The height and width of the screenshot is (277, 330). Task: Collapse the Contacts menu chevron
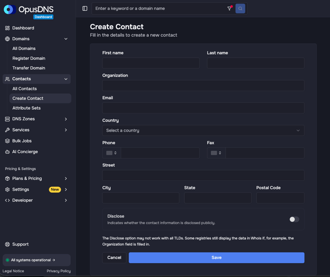point(66,79)
